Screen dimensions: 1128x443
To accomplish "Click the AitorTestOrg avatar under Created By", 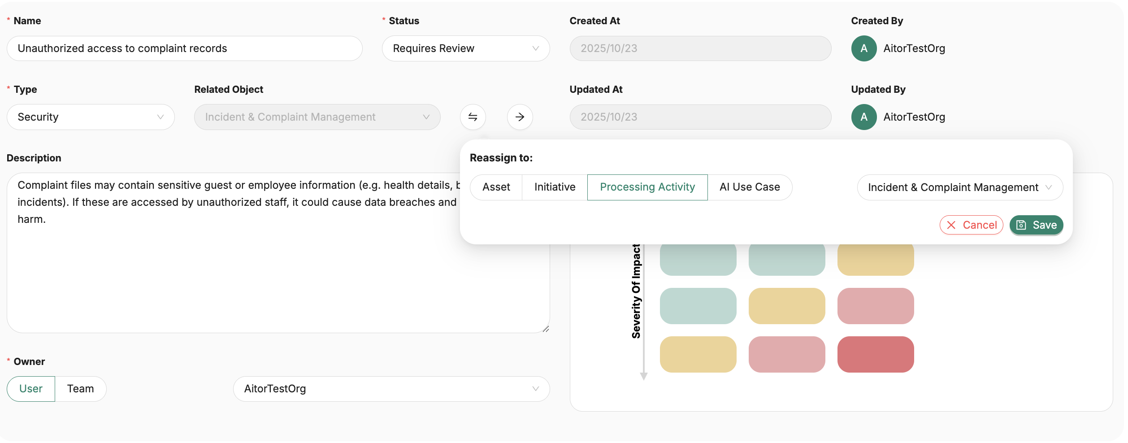I will (863, 48).
